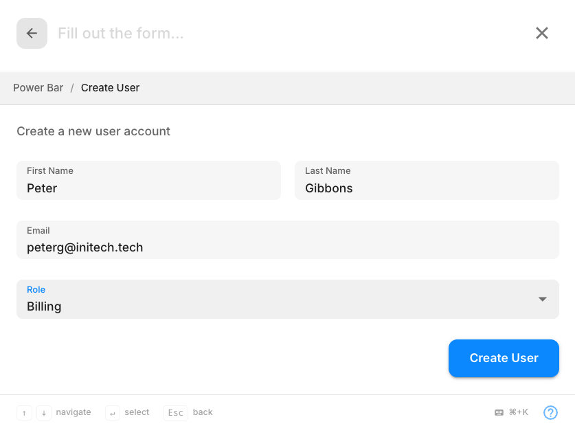The height and width of the screenshot is (426, 575).
Task: Click the back arrow button
Action: [32, 34]
